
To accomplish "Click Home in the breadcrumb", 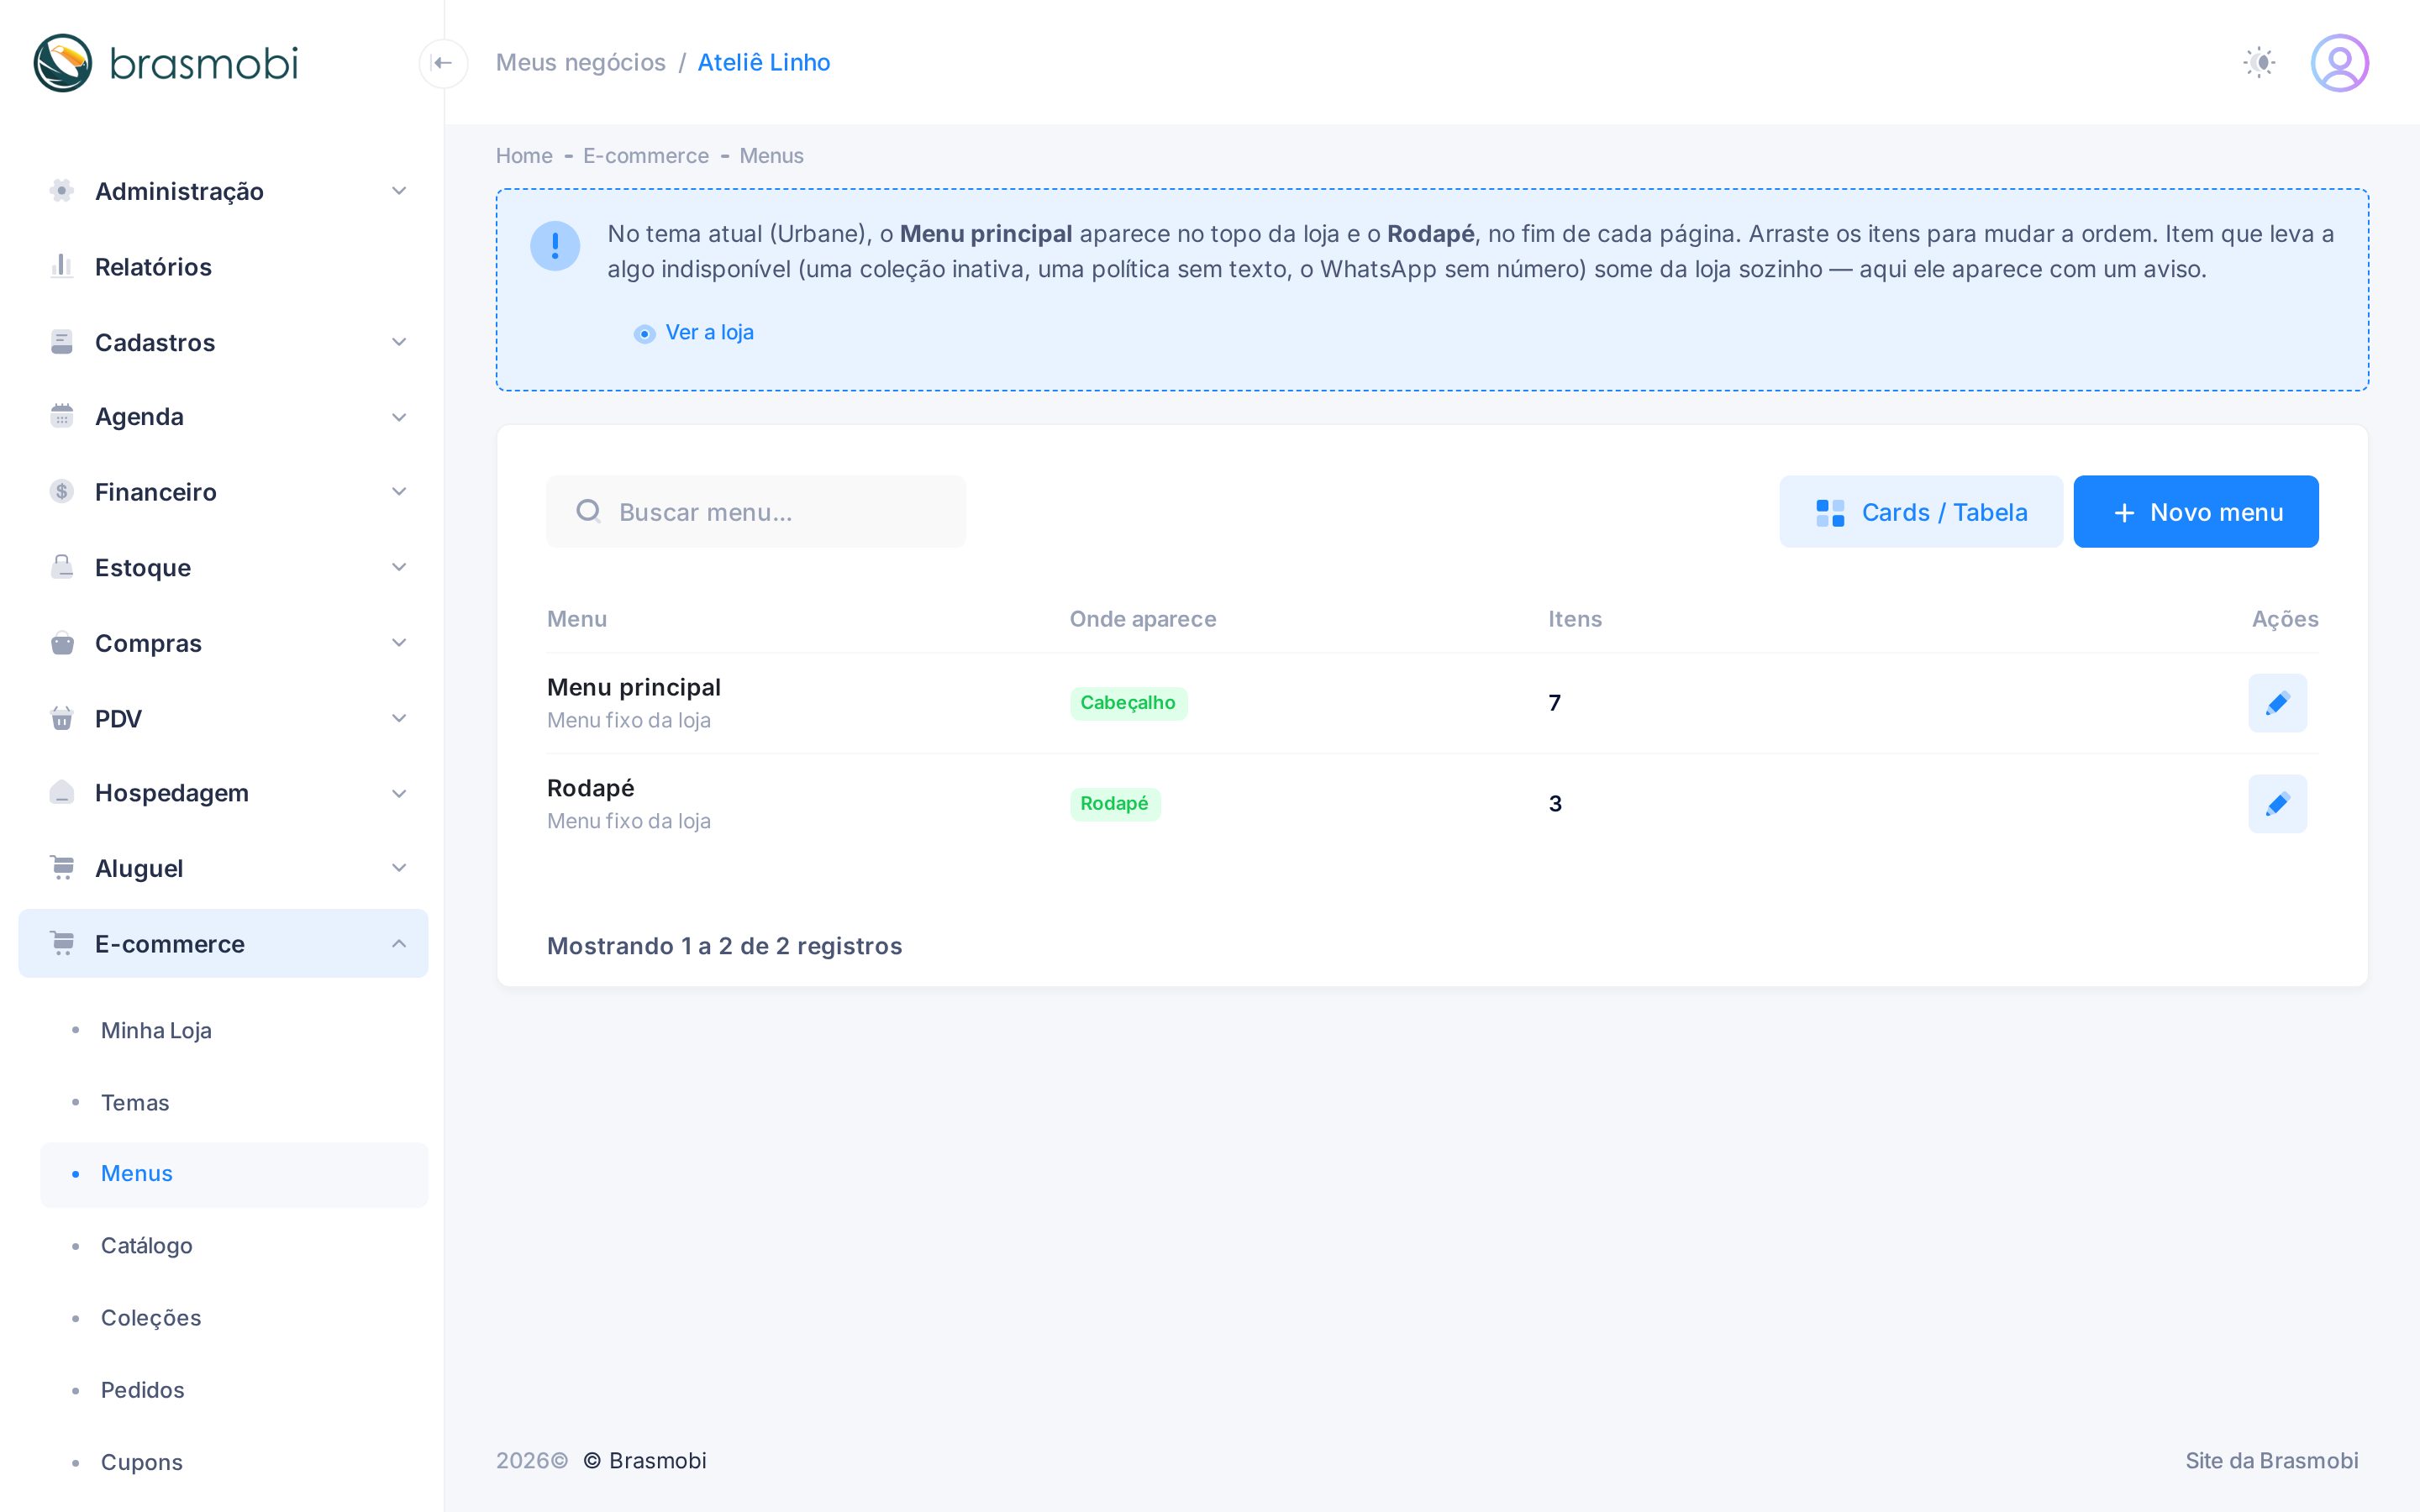I will coord(524,156).
